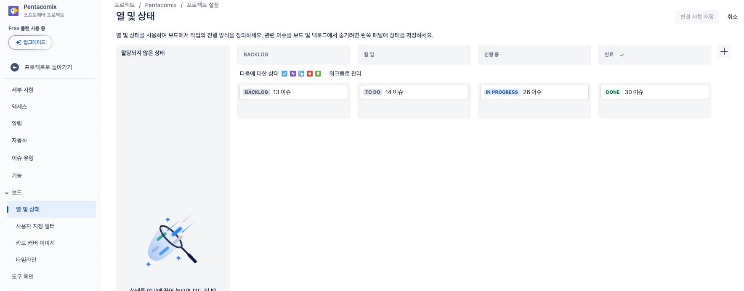744x291 pixels.
Task: Click 프로젝트로 돌아가기 text
Action: tap(48, 67)
